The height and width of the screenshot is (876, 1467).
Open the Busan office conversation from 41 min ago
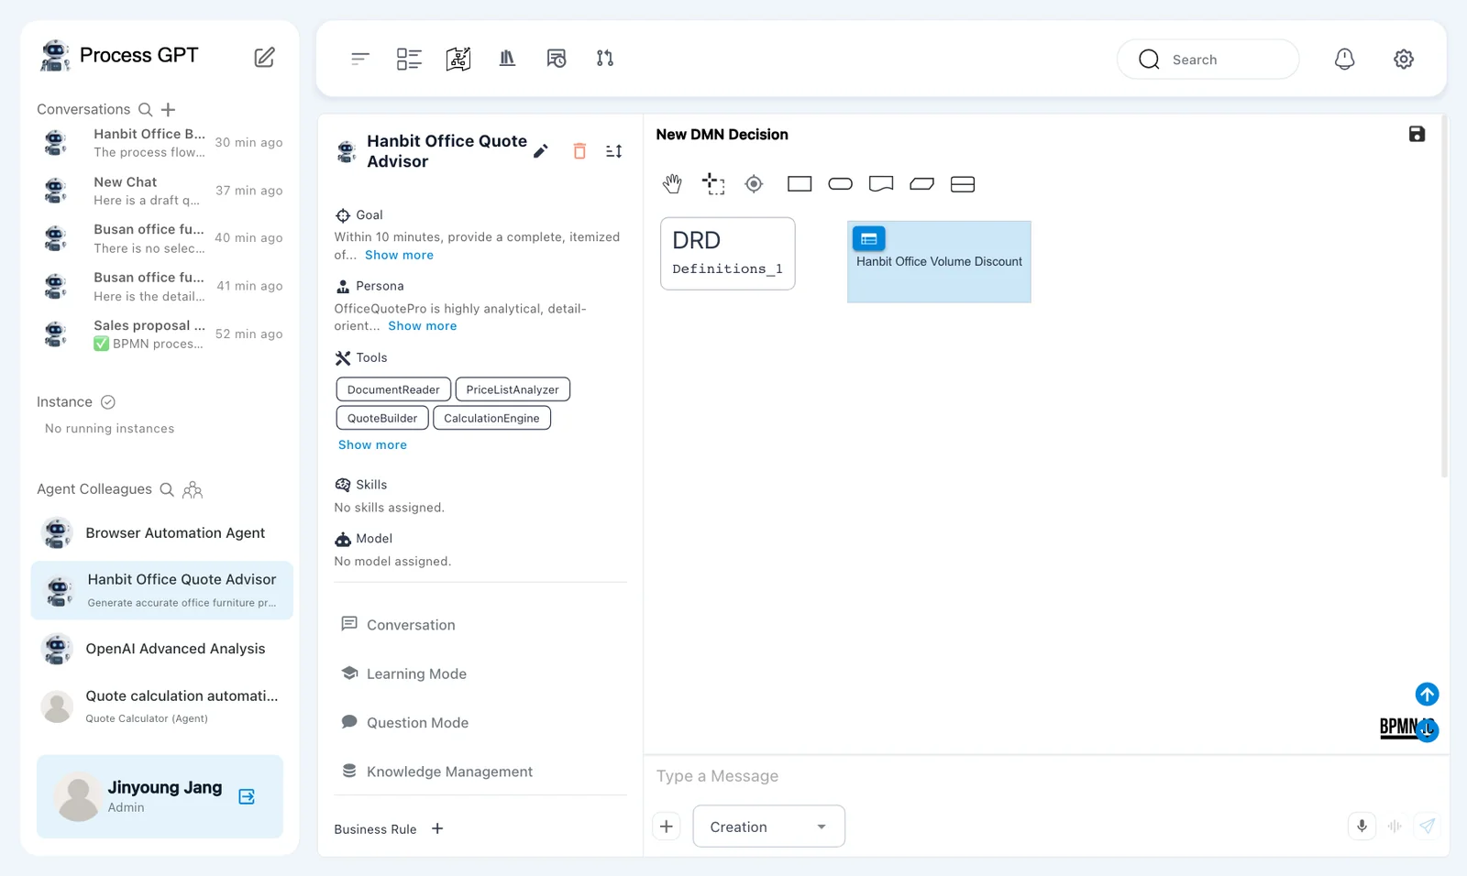[161, 286]
